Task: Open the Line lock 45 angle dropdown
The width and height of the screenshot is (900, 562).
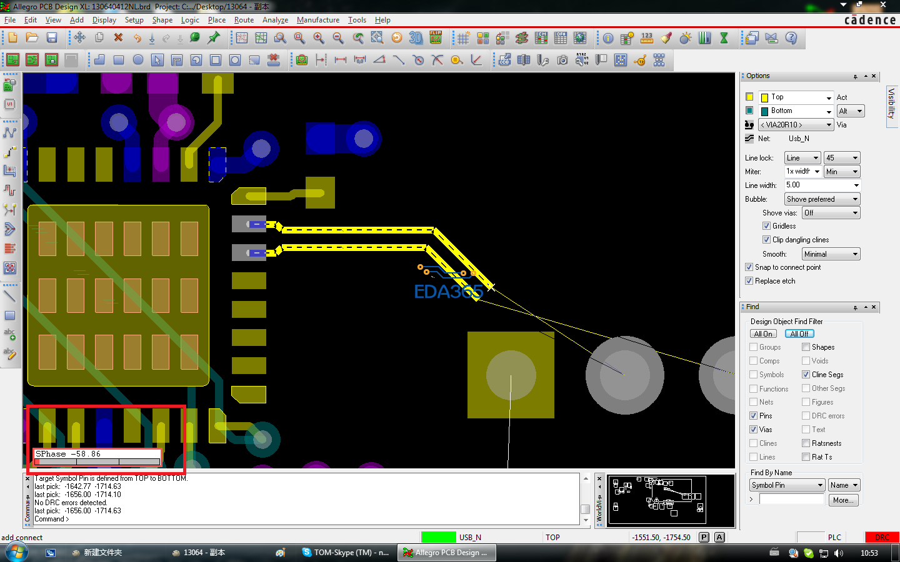Action: point(842,158)
